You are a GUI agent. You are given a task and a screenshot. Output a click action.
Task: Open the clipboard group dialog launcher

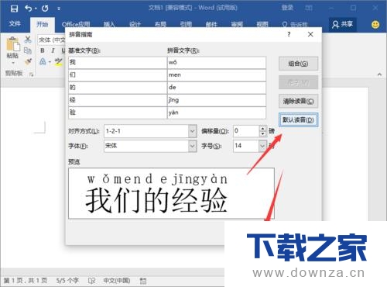32,74
